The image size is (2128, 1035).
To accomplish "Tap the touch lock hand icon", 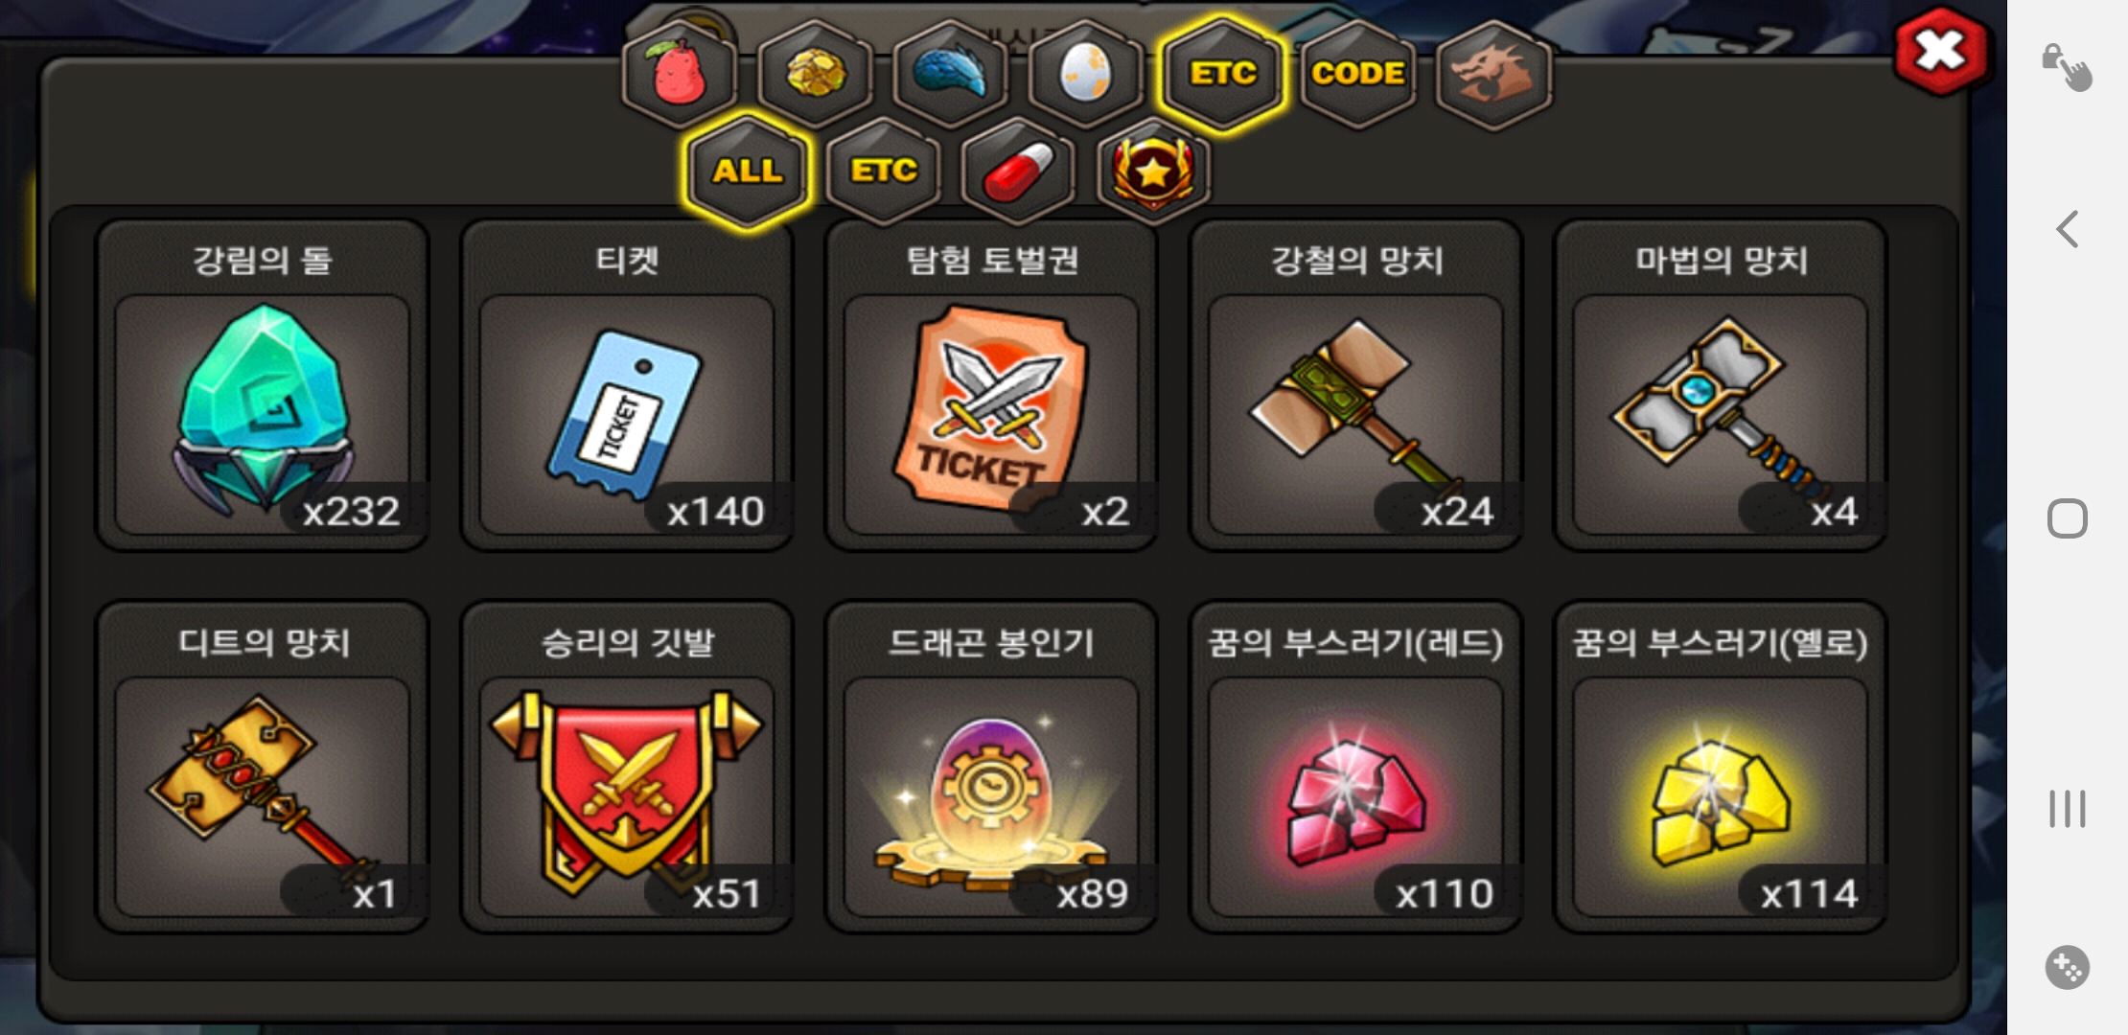I will pos(2067,67).
